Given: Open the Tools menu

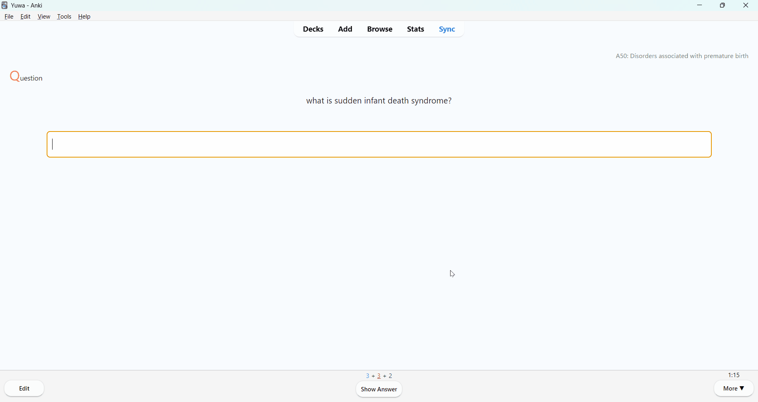Looking at the screenshot, I should [64, 17].
